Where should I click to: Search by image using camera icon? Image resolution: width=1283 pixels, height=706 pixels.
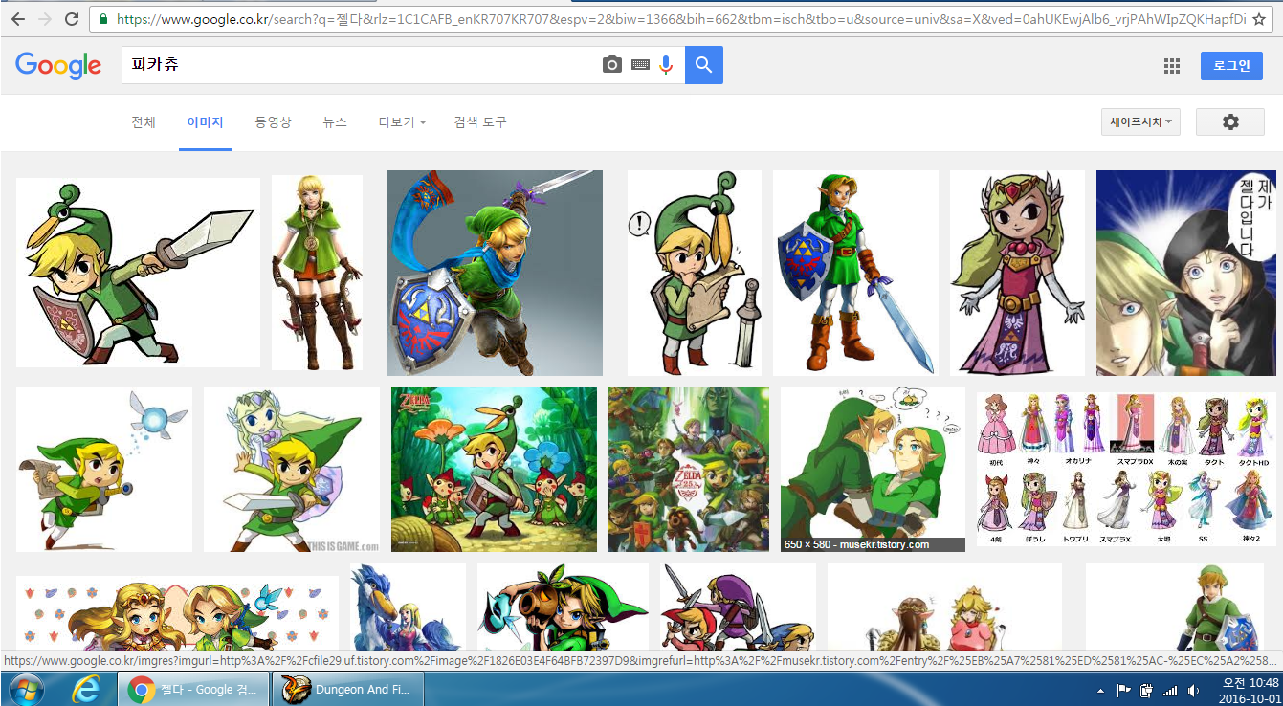pyautogui.click(x=612, y=65)
